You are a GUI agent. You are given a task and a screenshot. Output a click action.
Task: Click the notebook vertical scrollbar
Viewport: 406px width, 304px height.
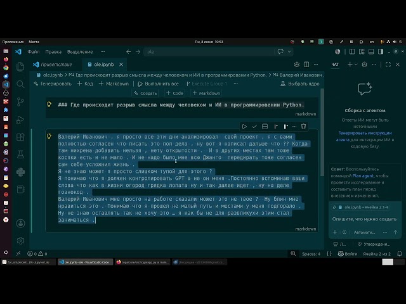[322, 132]
